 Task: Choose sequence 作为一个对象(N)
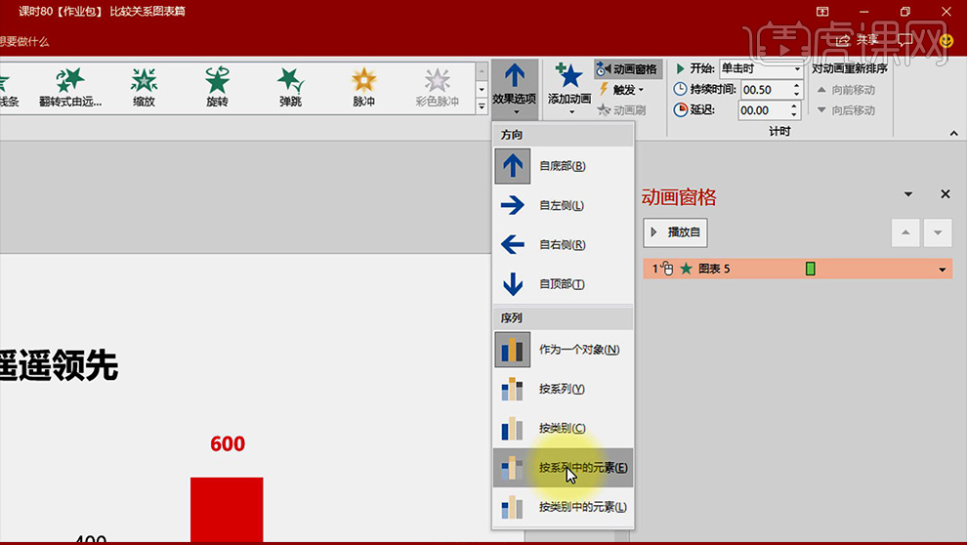563,350
